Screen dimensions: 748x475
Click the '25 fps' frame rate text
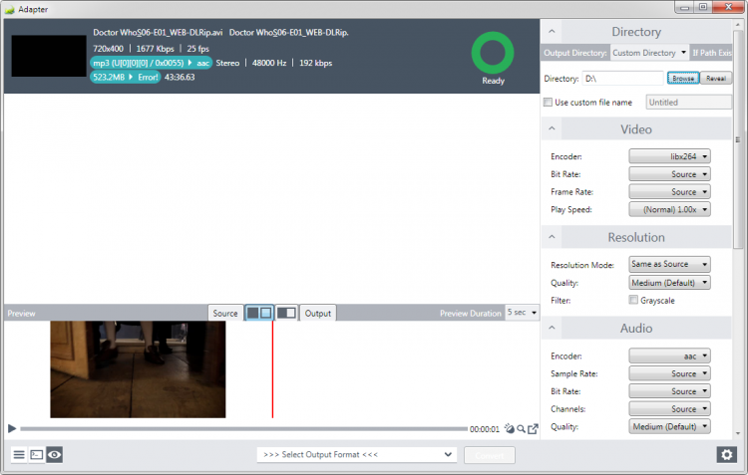[198, 49]
